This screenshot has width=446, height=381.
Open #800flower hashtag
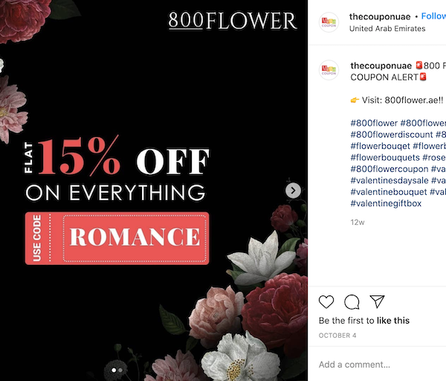pos(373,123)
